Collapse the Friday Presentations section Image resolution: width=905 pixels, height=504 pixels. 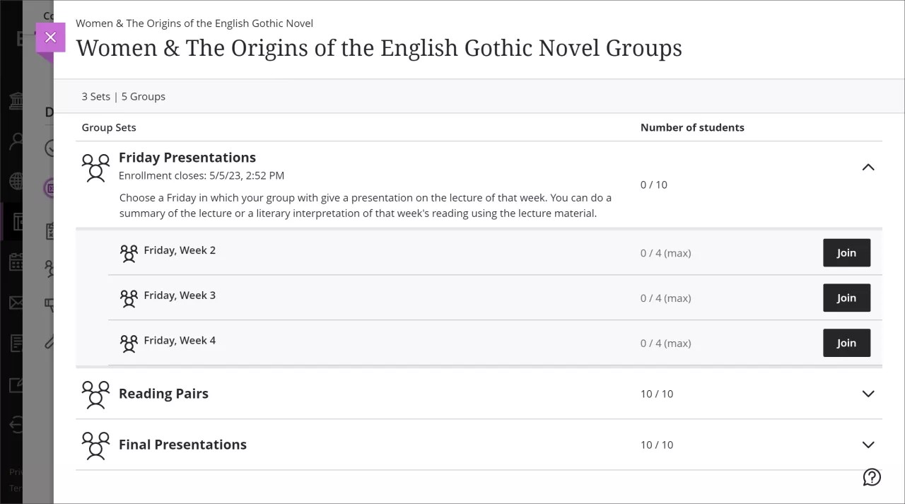868,168
